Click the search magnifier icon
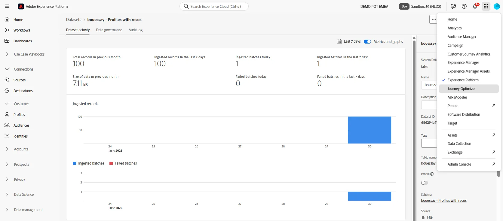The height and width of the screenshot is (221, 503). [186, 6]
